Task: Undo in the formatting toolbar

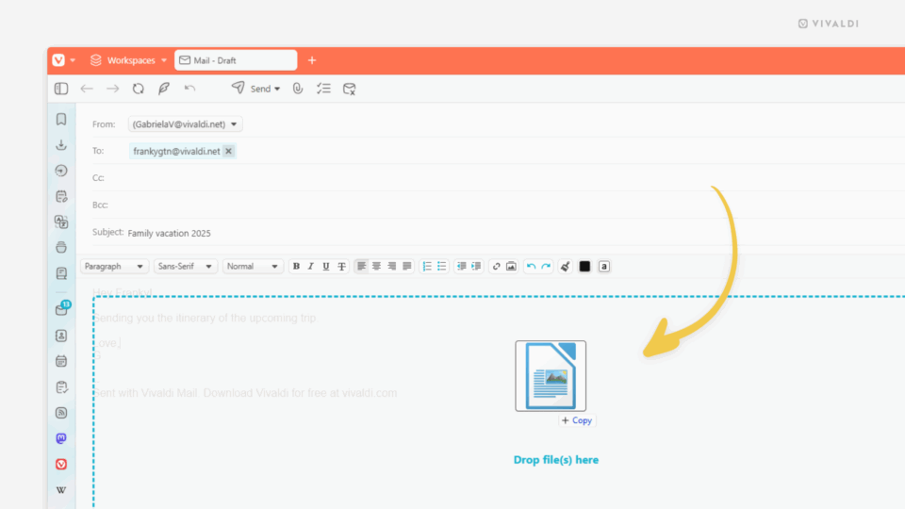Action: (531, 266)
